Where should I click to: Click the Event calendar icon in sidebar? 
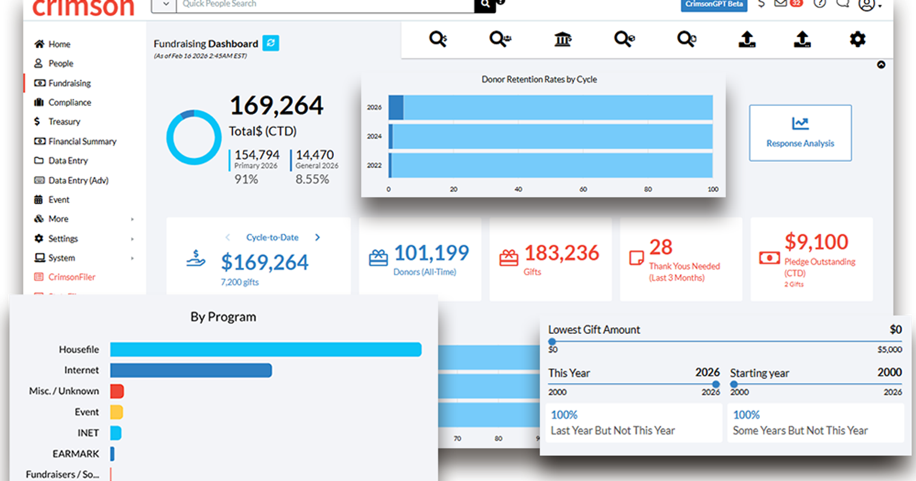click(39, 200)
